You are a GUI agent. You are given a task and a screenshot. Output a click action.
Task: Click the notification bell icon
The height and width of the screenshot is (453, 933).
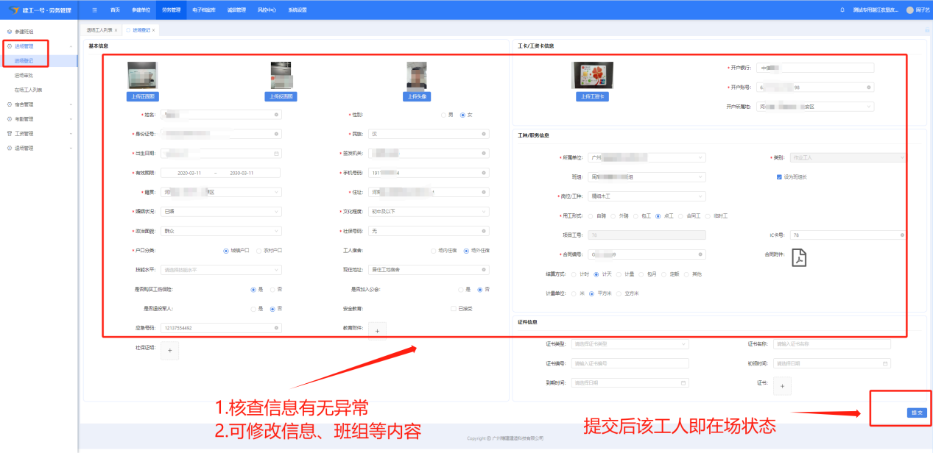(842, 10)
